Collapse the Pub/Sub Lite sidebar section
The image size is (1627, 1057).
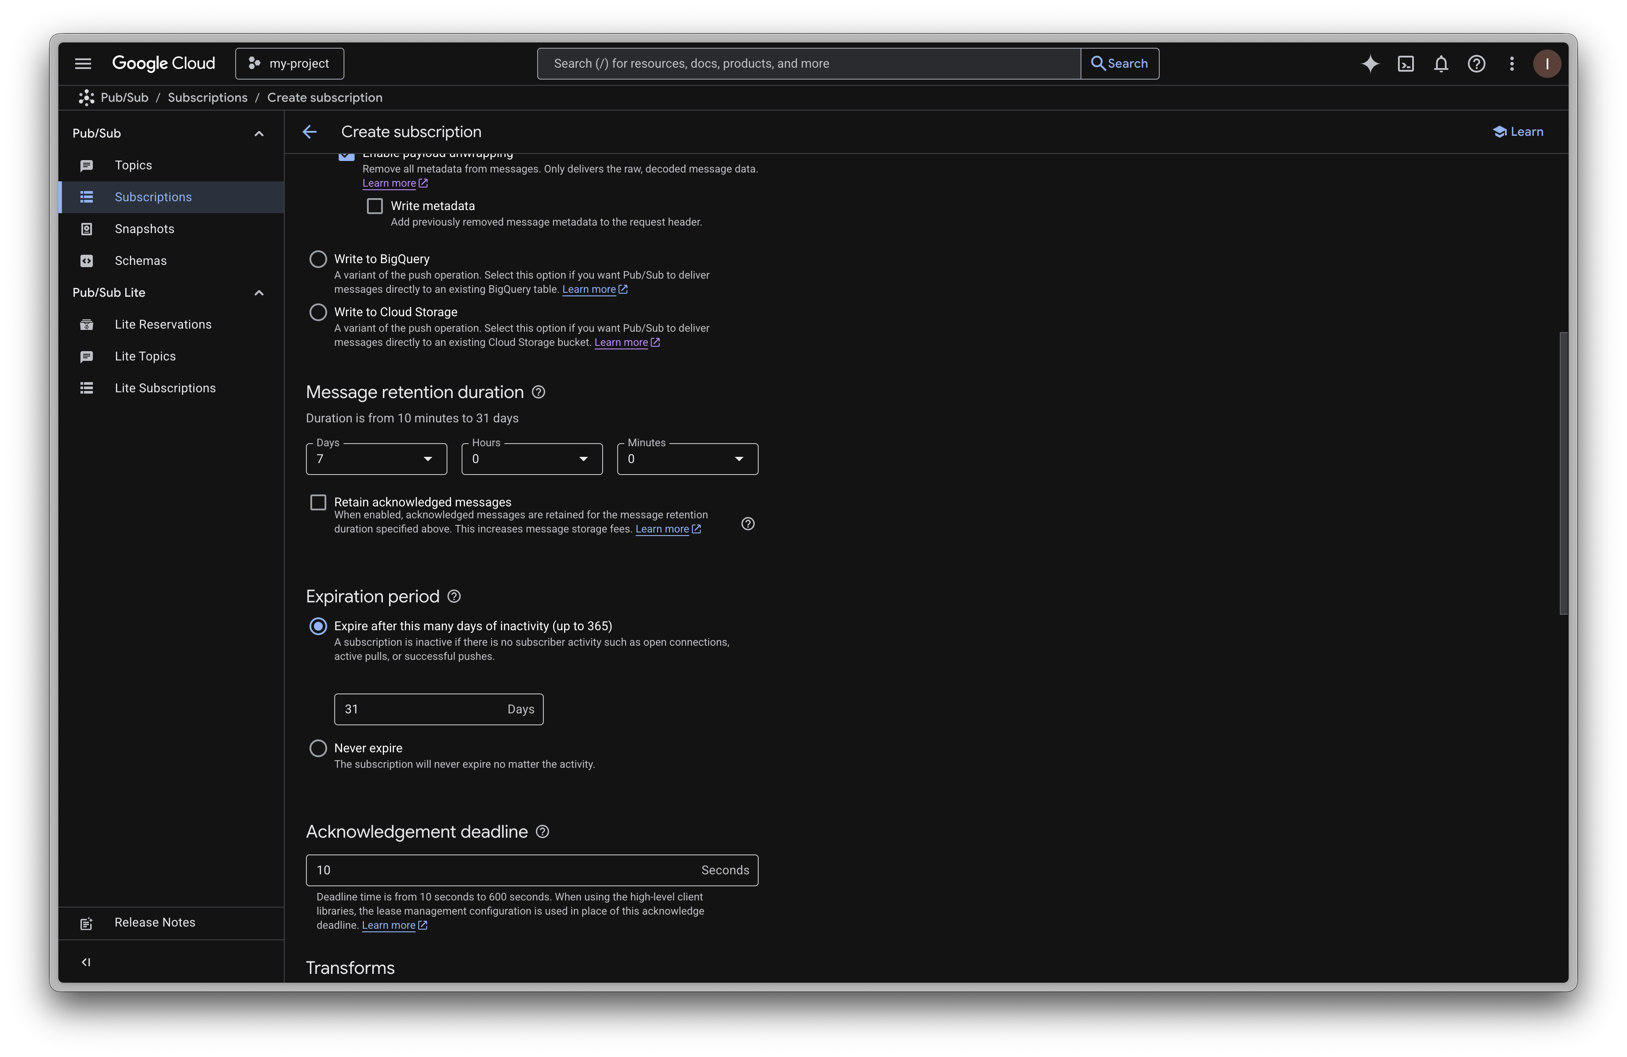point(259,293)
